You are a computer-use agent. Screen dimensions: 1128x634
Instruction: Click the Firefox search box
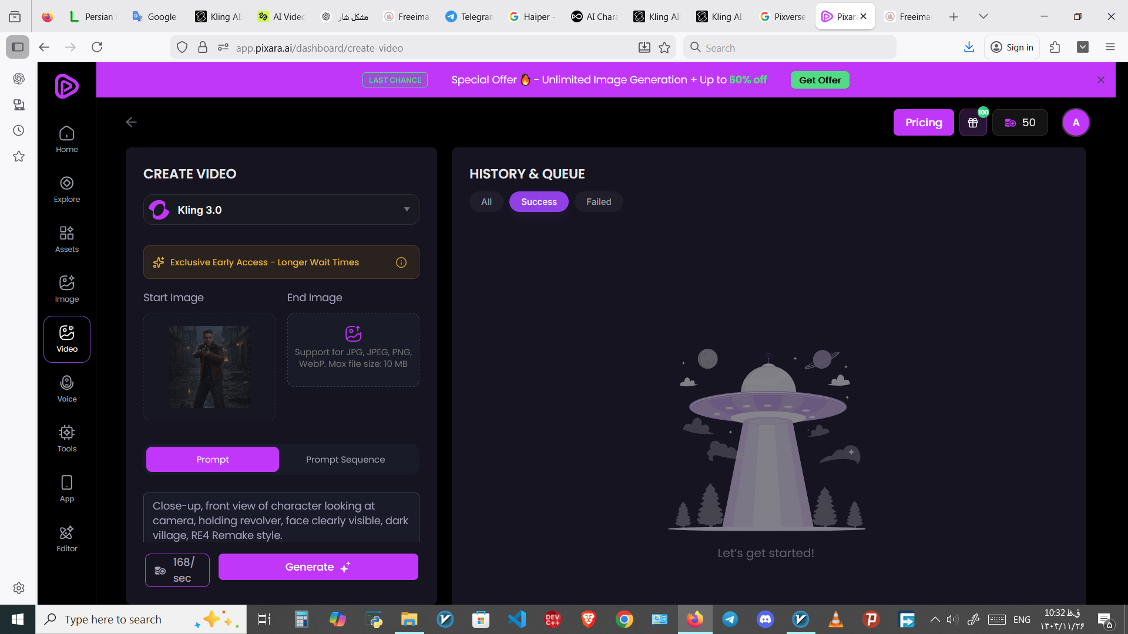(790, 48)
